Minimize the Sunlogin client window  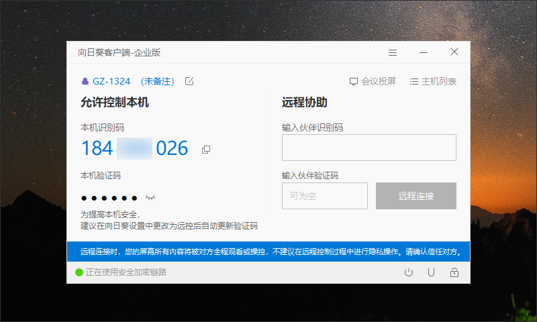click(x=424, y=52)
